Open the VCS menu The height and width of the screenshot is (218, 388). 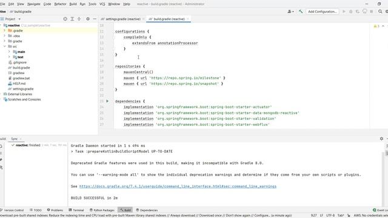tap(102, 4)
